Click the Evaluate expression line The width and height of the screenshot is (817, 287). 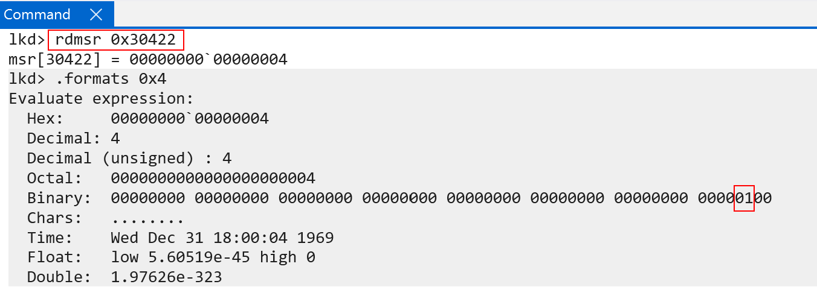tap(101, 99)
